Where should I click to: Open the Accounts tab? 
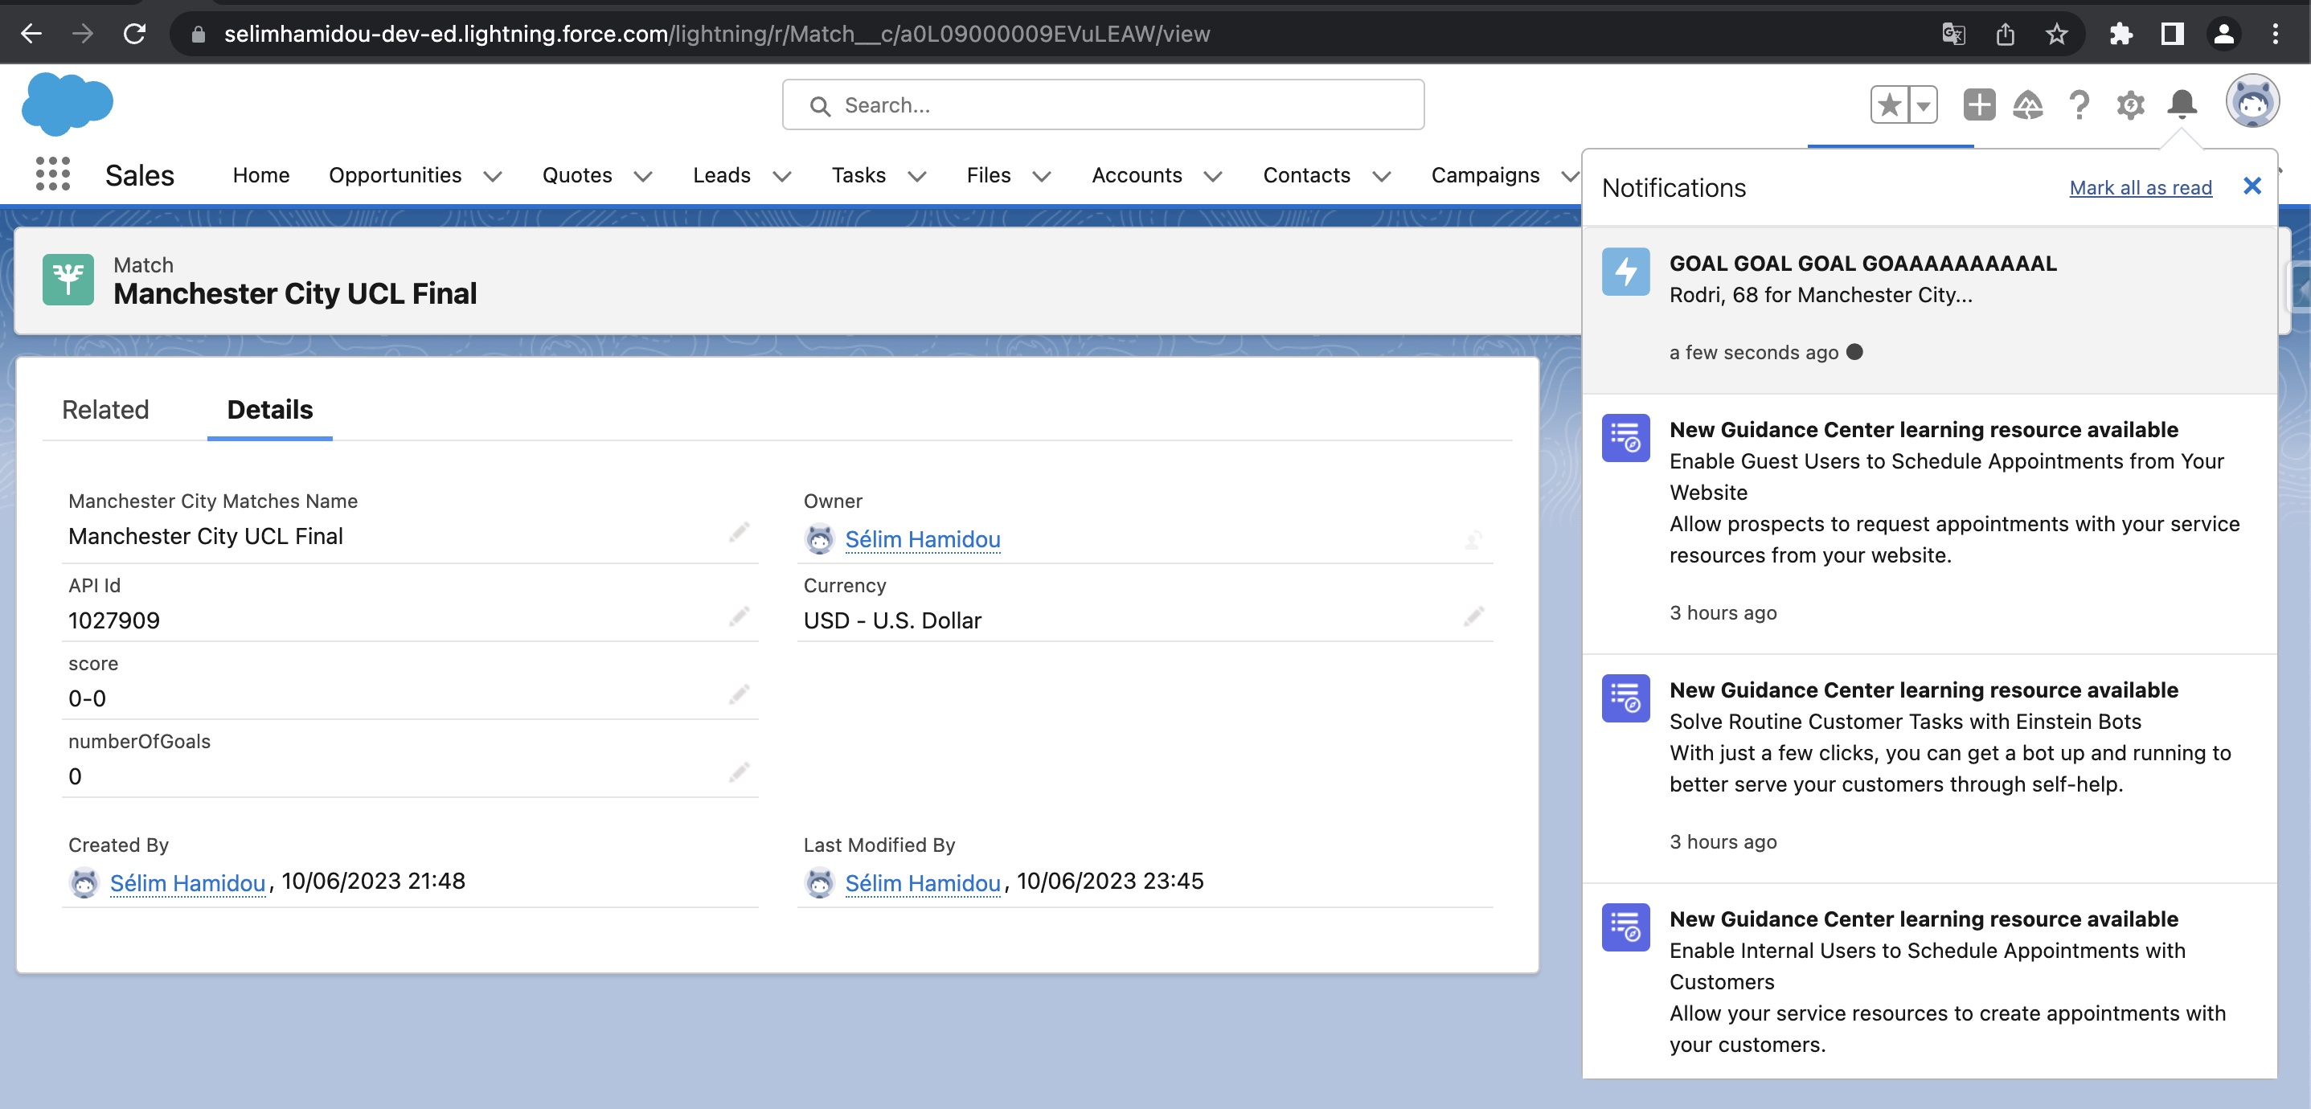1137,175
